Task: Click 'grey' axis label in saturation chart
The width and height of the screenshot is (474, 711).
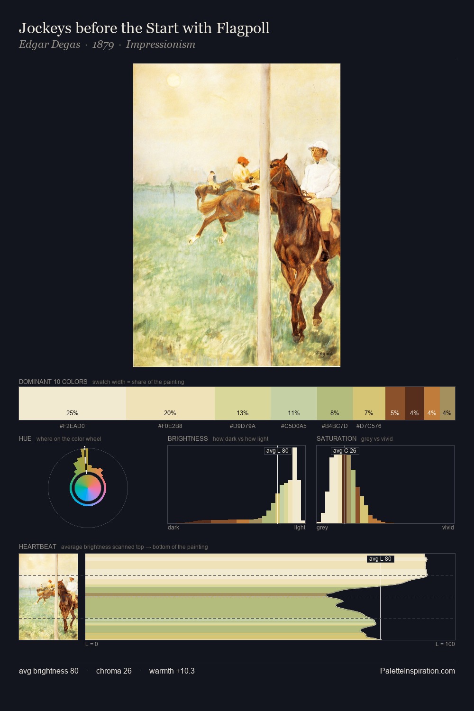Action: coord(322,528)
